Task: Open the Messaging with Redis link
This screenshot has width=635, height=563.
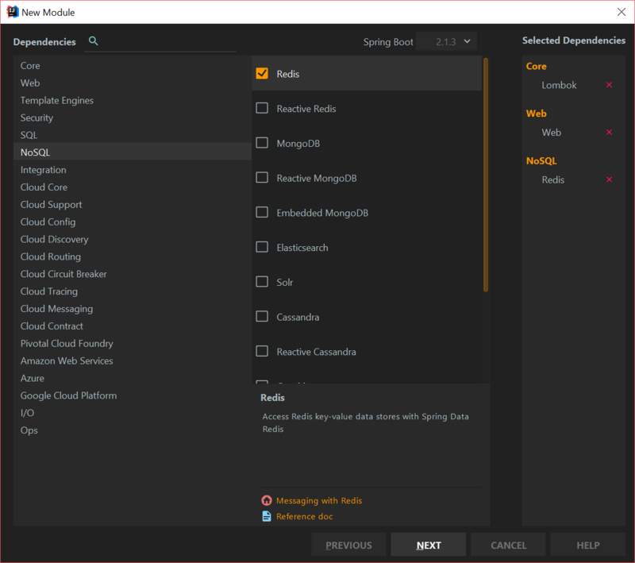Action: point(319,501)
